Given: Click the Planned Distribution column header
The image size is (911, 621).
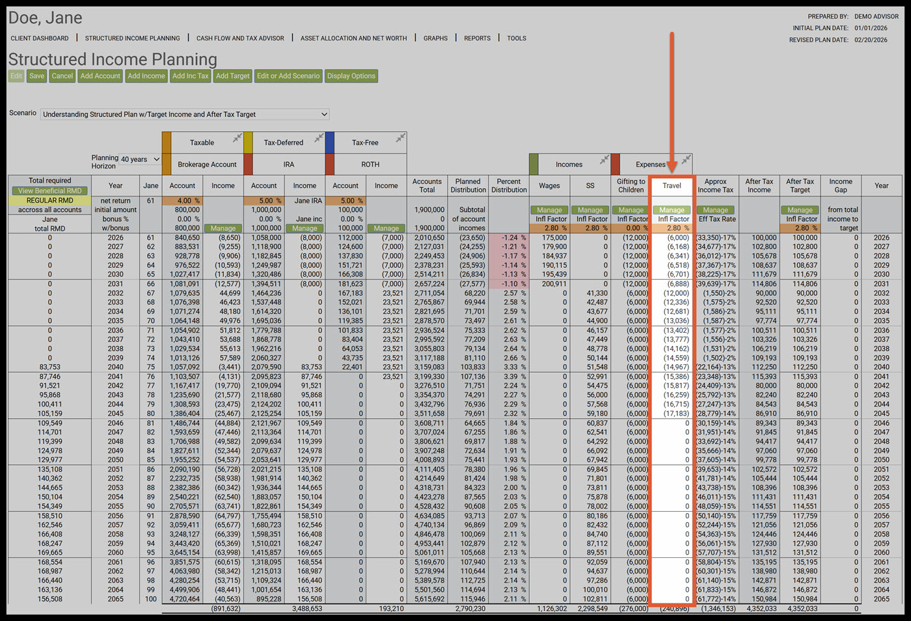Looking at the screenshot, I should [469, 186].
